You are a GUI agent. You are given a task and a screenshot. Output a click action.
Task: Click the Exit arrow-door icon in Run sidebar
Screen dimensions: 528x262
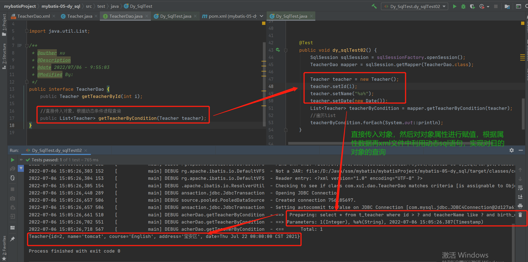point(12,216)
